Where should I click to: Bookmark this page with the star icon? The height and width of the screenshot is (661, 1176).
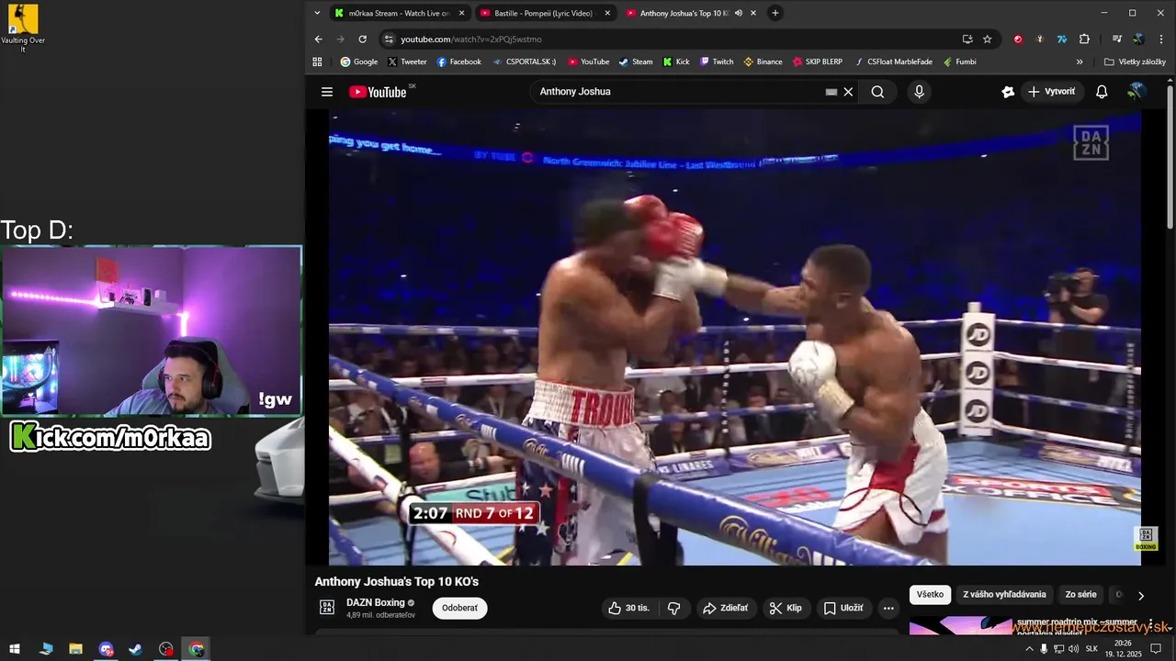click(988, 39)
